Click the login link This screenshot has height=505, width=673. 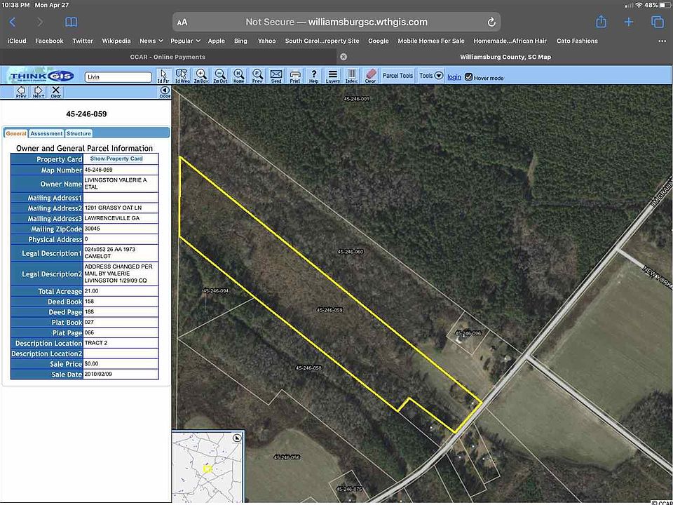click(x=454, y=77)
